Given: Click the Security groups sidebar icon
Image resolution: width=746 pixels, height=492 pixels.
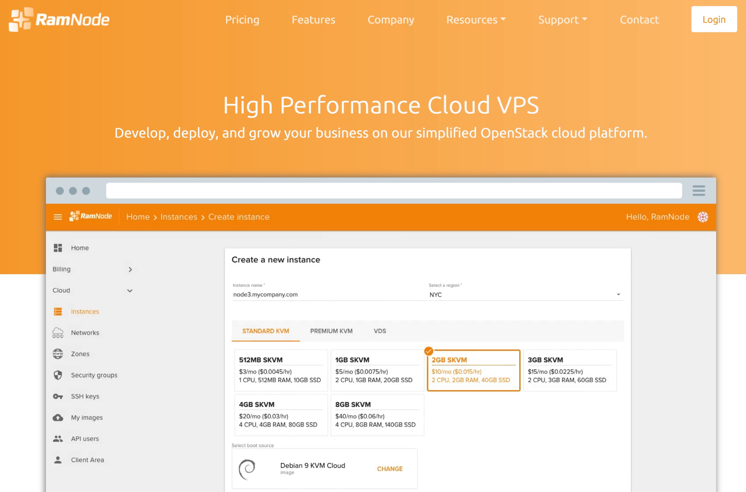Looking at the screenshot, I should click(59, 375).
